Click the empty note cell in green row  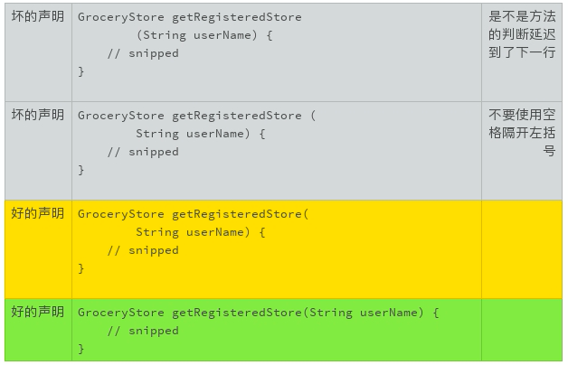tap(522, 330)
